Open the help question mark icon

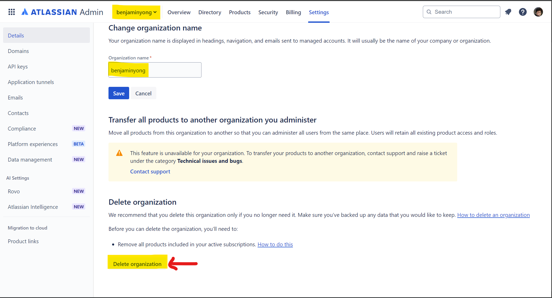[x=523, y=12]
